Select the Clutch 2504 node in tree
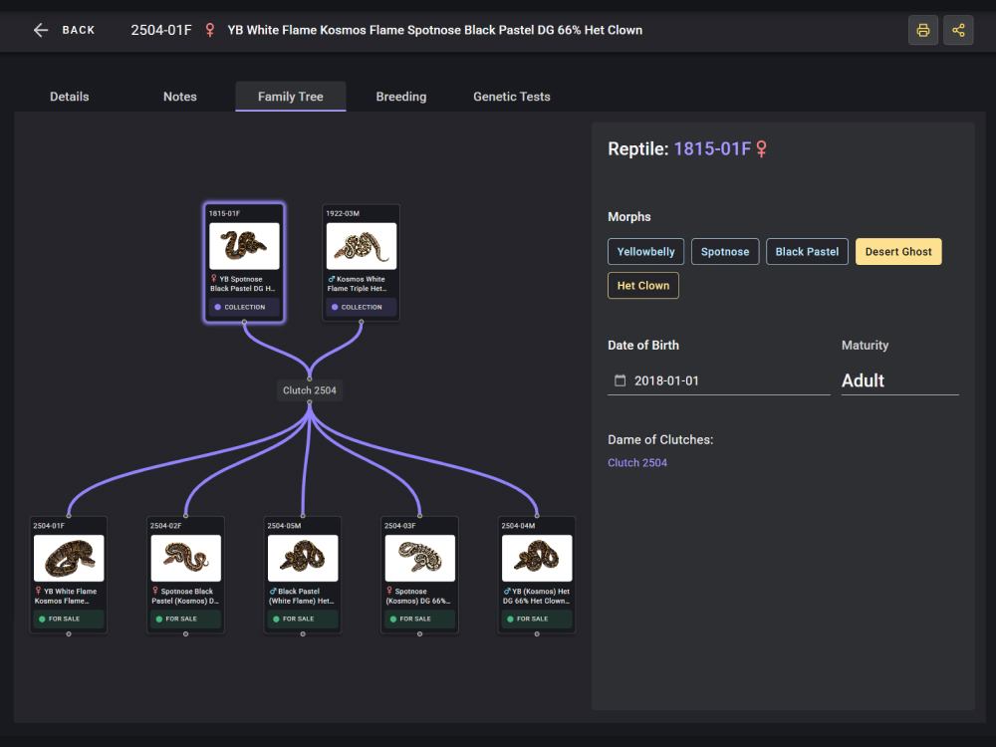The width and height of the screenshot is (996, 747). [310, 390]
